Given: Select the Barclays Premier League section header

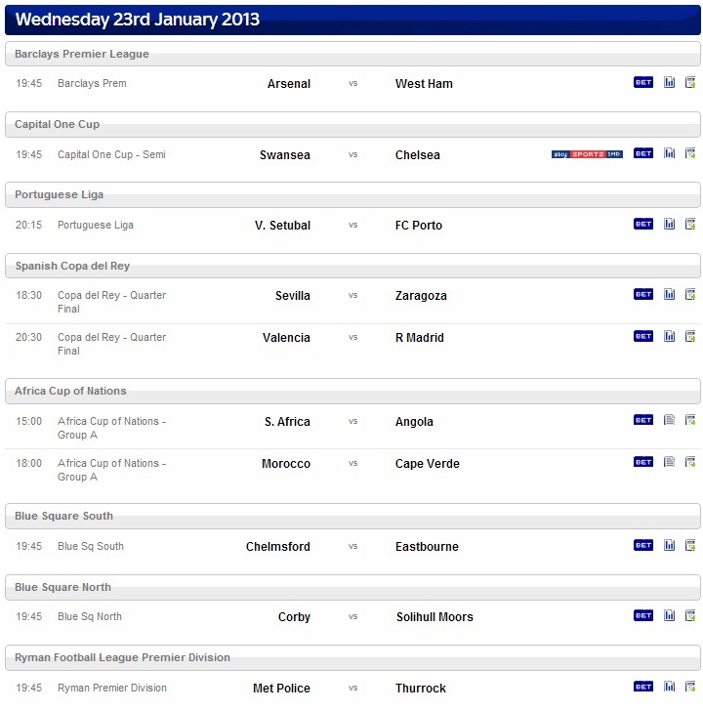Looking at the screenshot, I should (x=352, y=54).
